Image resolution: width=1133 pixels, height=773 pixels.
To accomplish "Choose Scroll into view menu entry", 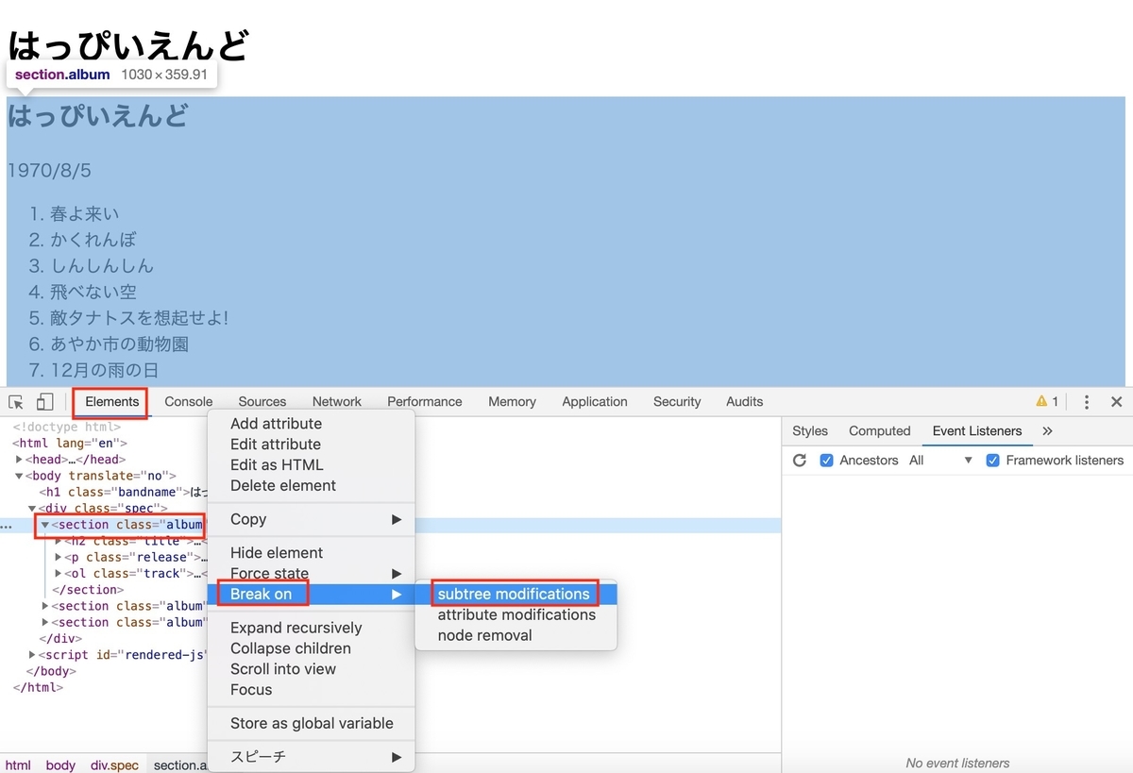I will coord(312,670).
